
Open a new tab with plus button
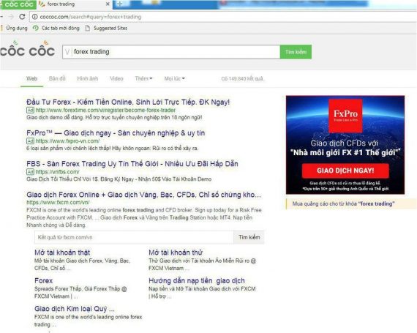pyautogui.click(x=120, y=4)
